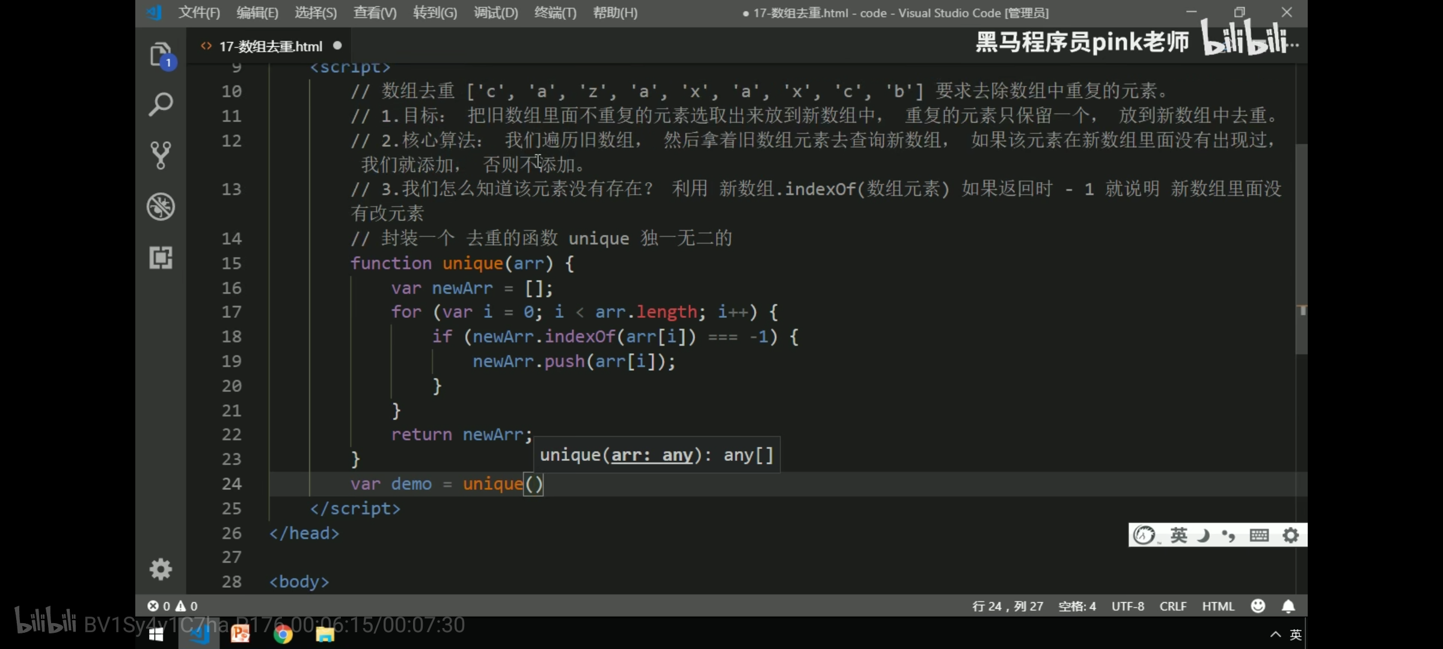Open the Search panel icon
The width and height of the screenshot is (1443, 649).
point(161,105)
